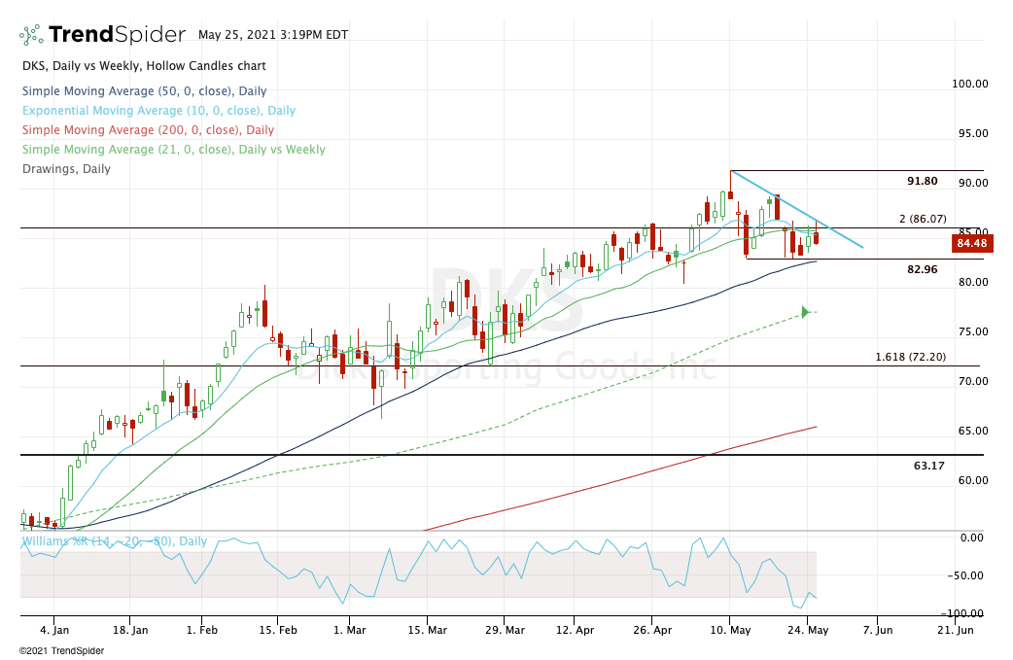Click the 63.17 horizontal level label
The height and width of the screenshot is (660, 1013).
click(929, 465)
